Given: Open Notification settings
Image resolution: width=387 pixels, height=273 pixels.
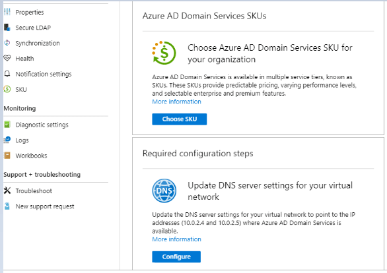Looking at the screenshot, I should tap(44, 74).
